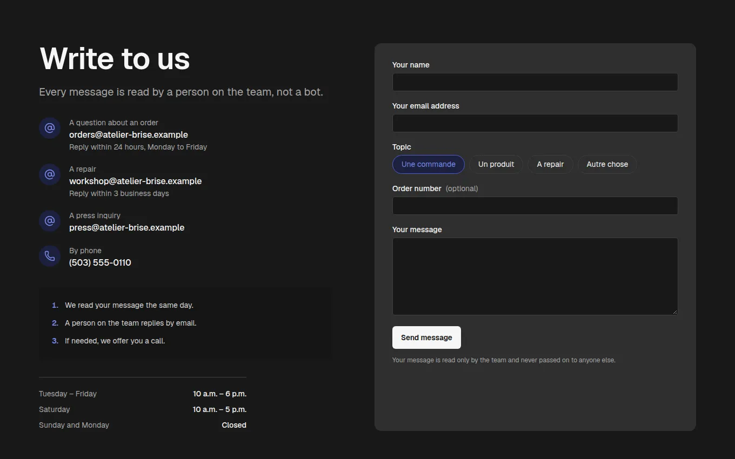Image resolution: width=735 pixels, height=459 pixels.
Task: Click the privacy note under Send message
Action: [504, 360]
